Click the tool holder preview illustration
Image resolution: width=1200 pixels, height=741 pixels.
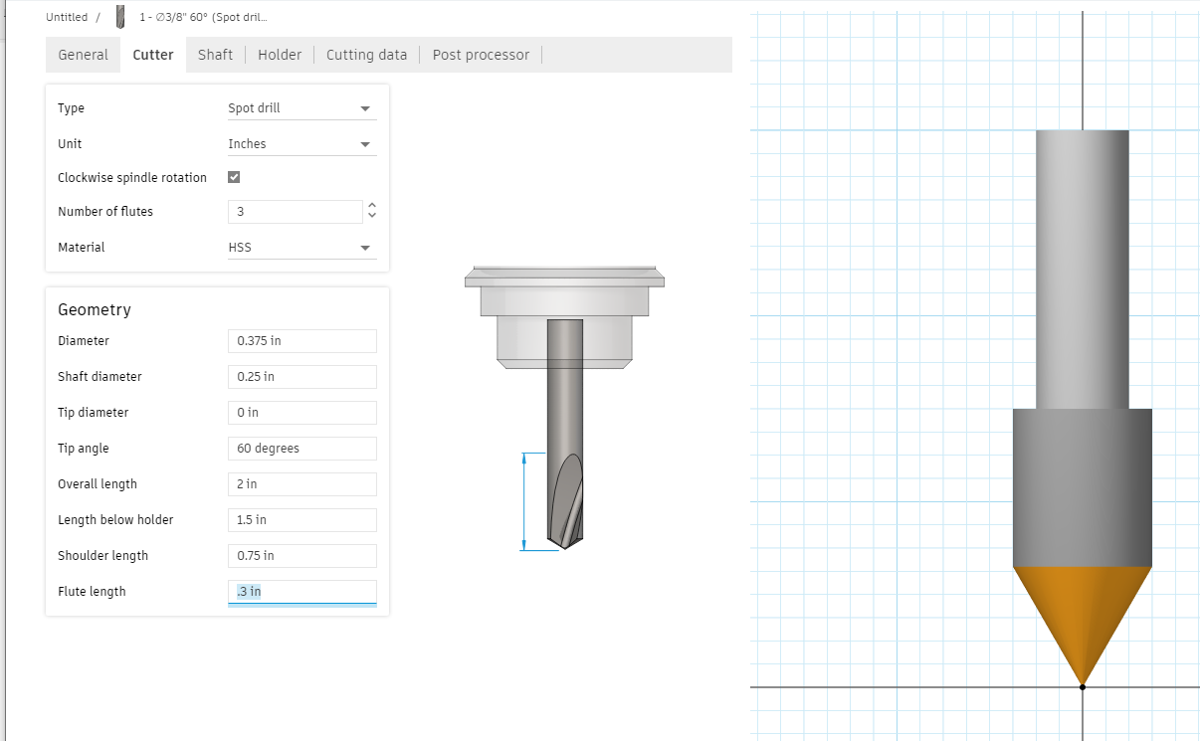tap(564, 317)
